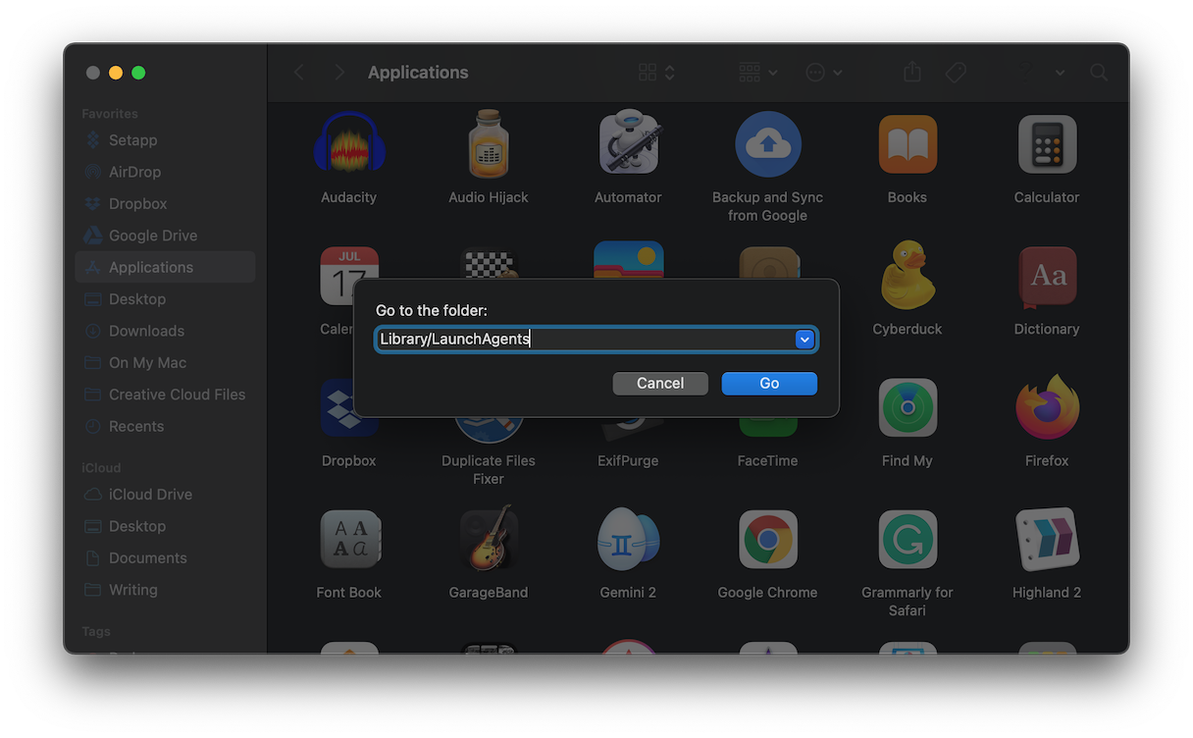Open Downloads in the sidebar
The height and width of the screenshot is (738, 1193).
[x=165, y=331]
